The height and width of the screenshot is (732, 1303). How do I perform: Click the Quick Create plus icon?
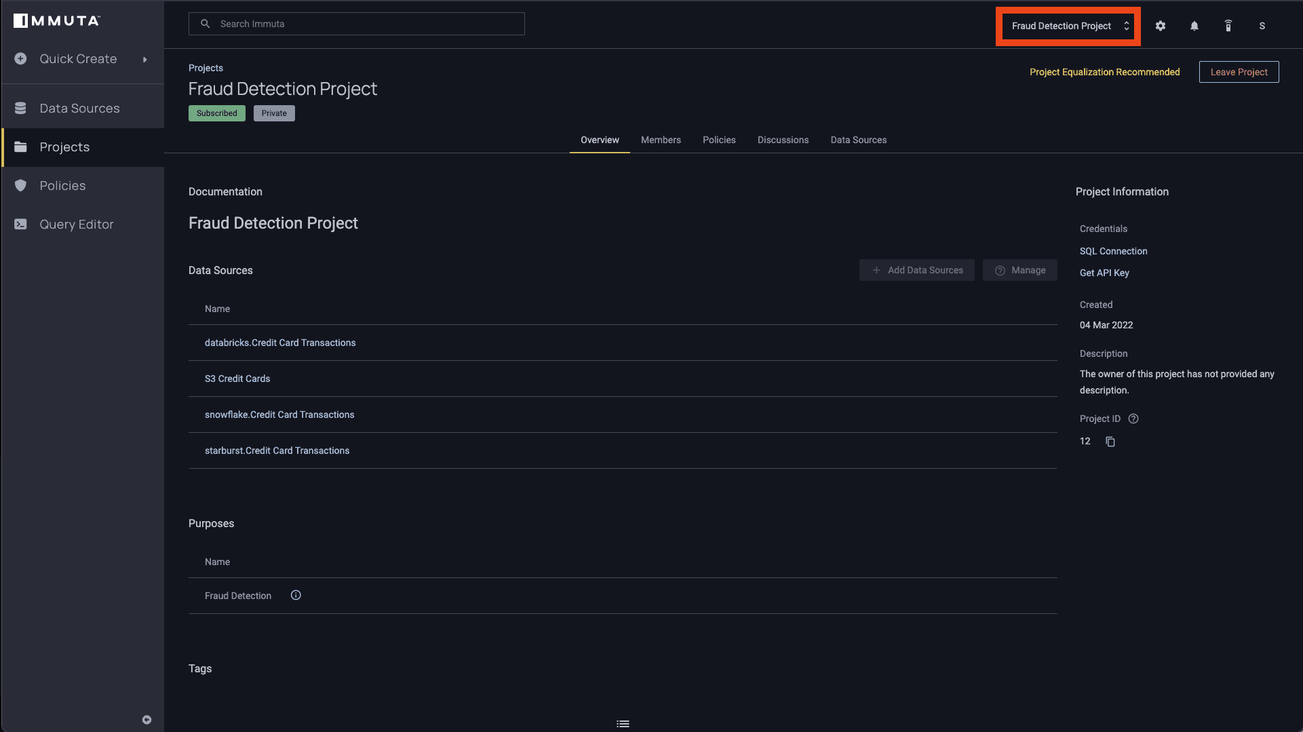[21, 59]
